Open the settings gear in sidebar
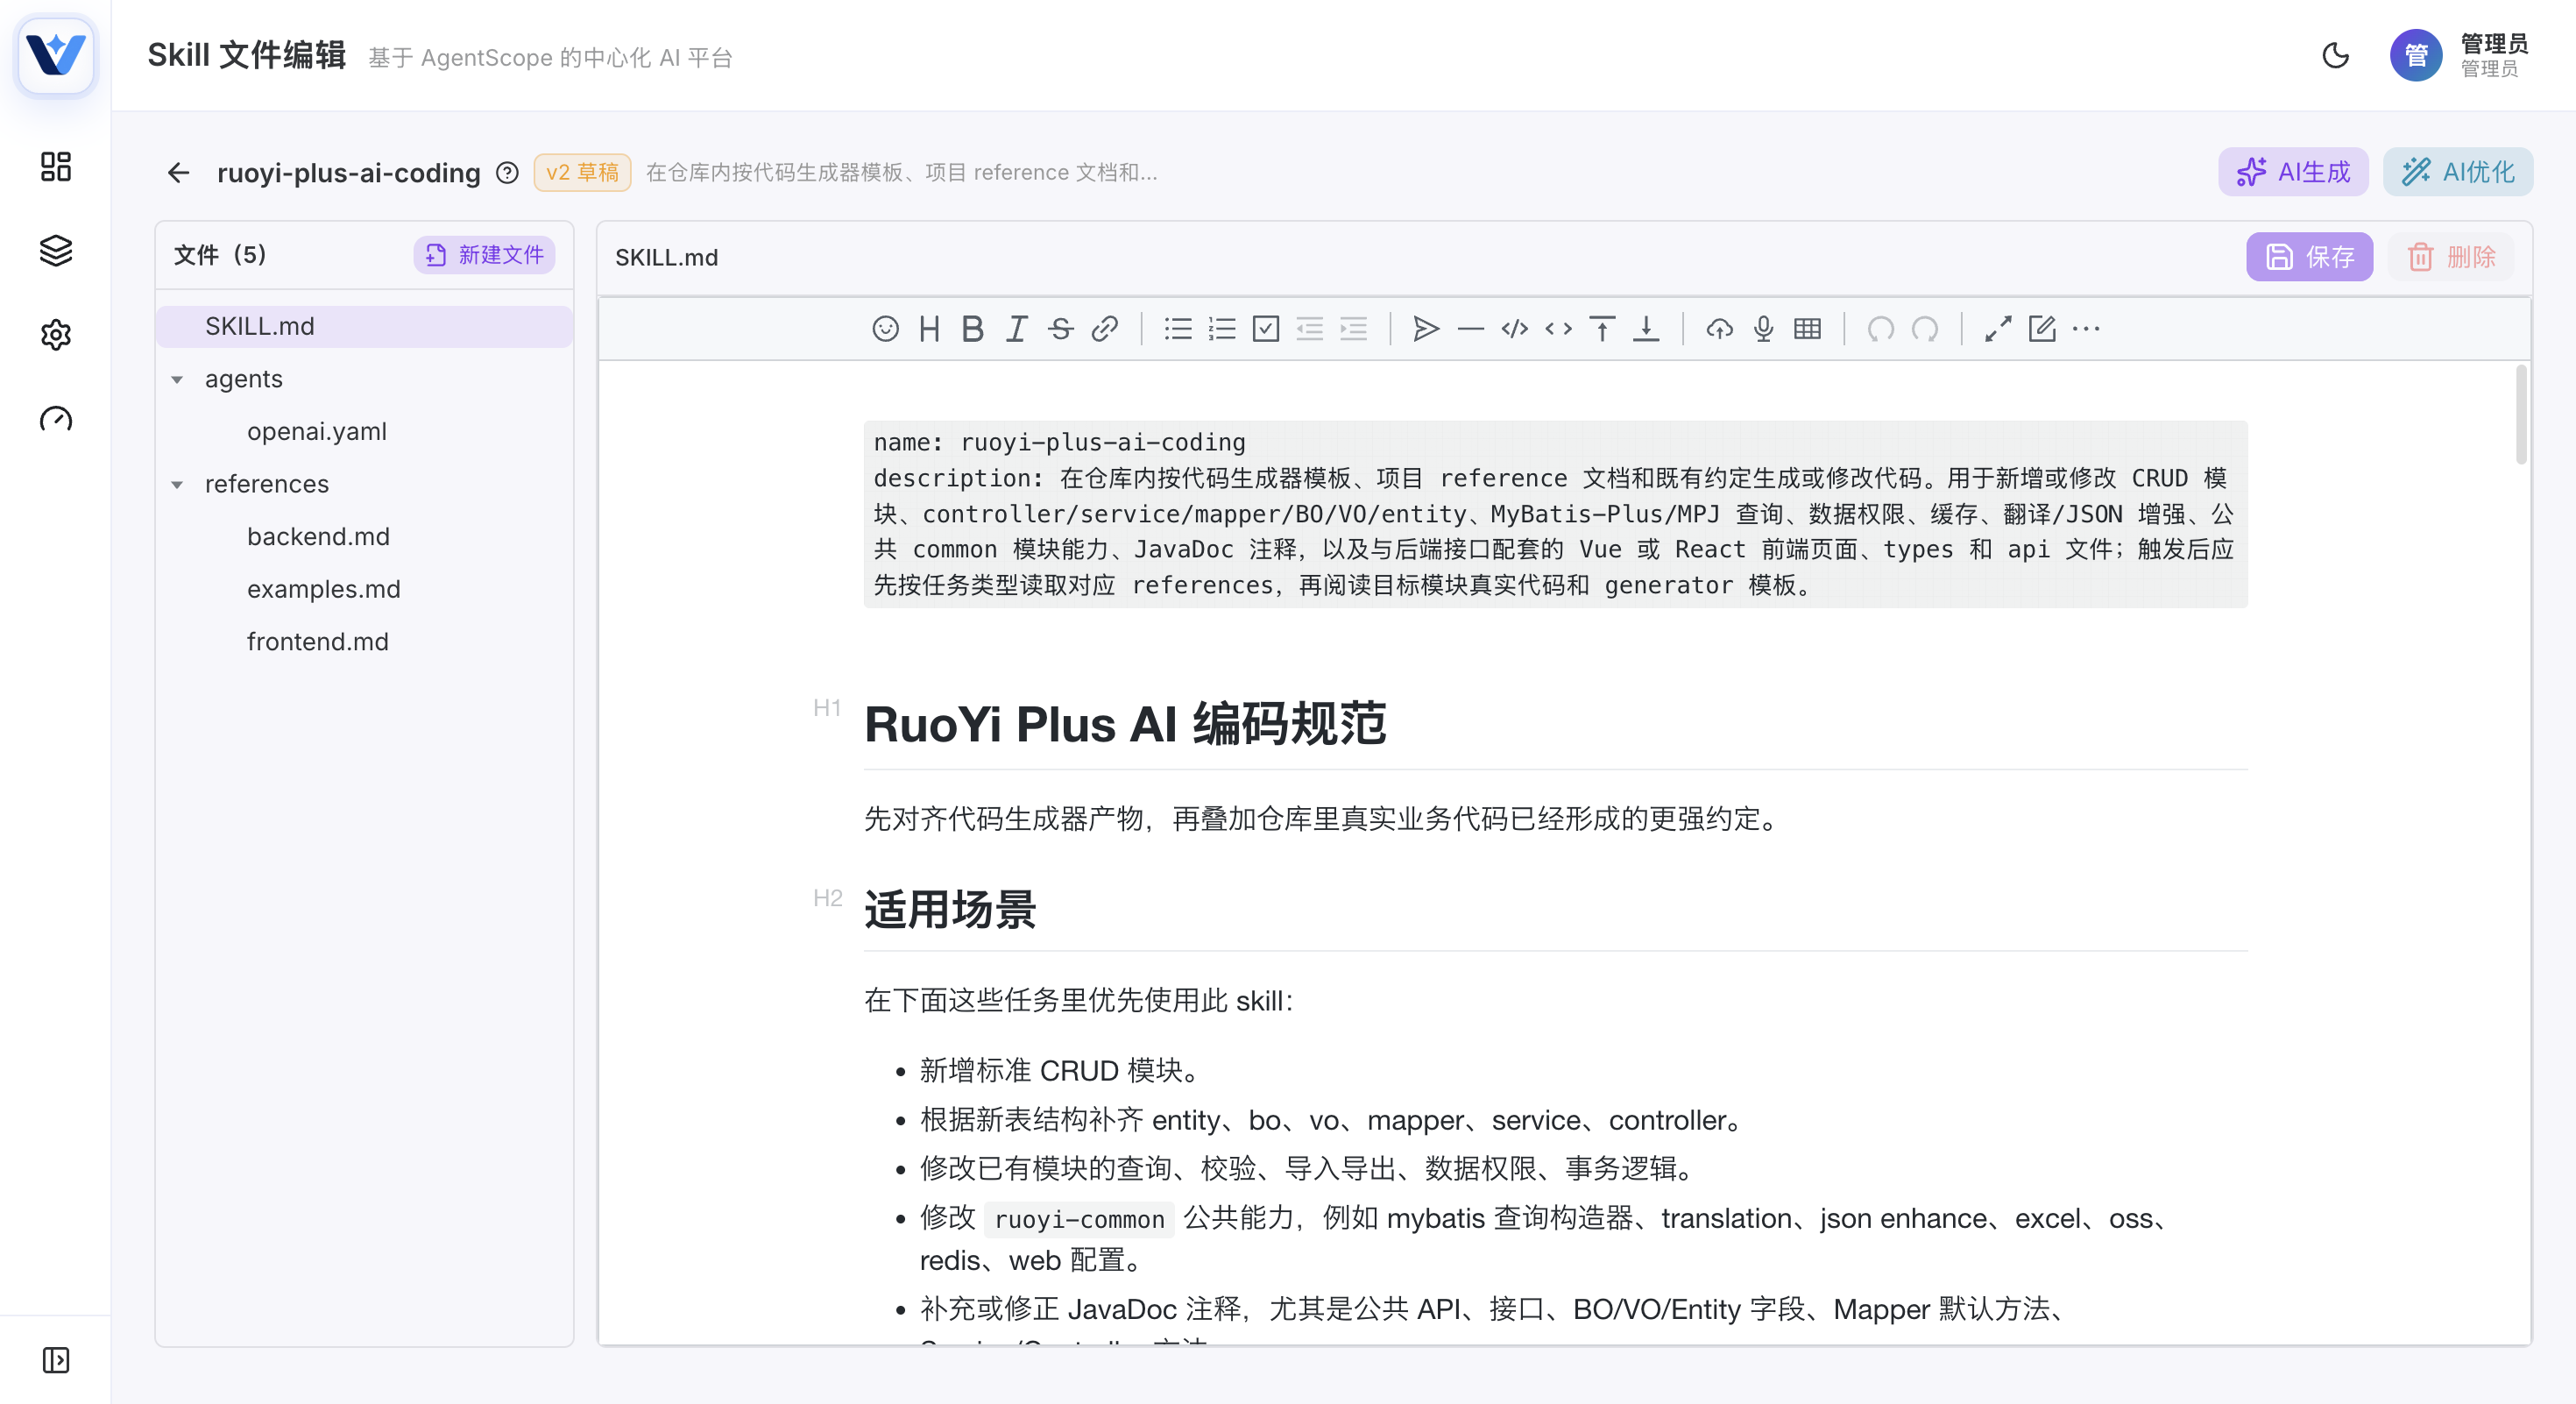 pyautogui.click(x=56, y=334)
